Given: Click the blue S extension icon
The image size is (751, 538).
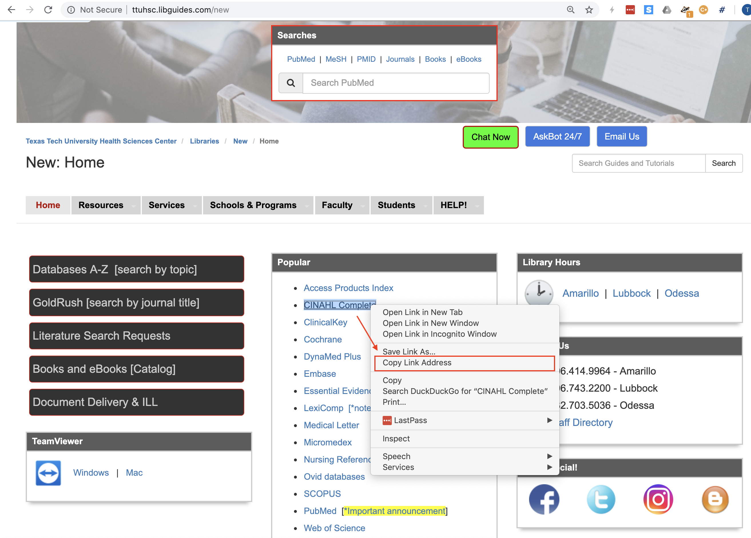Looking at the screenshot, I should (648, 10).
